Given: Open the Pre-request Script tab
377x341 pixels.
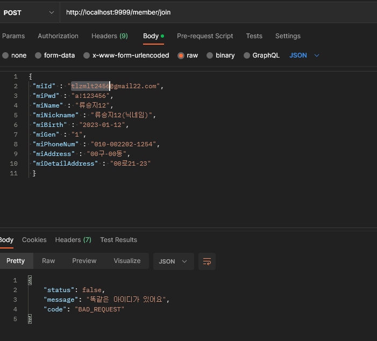Looking at the screenshot, I should click(205, 36).
